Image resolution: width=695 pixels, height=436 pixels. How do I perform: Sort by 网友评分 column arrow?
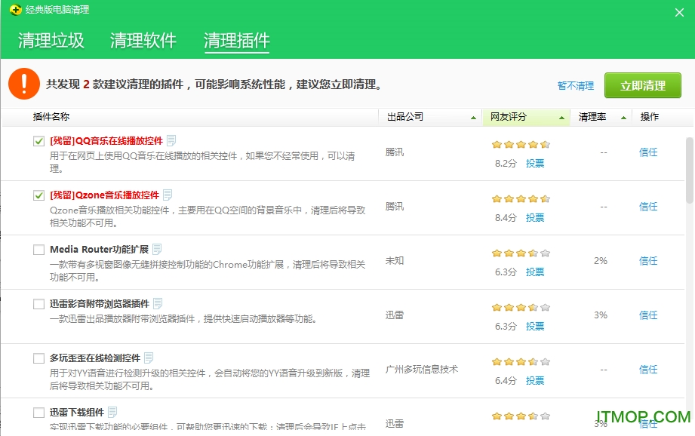[x=562, y=118]
